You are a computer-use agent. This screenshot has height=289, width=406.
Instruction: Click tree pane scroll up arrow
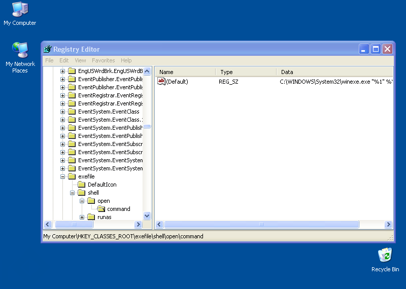pyautogui.click(x=147, y=71)
